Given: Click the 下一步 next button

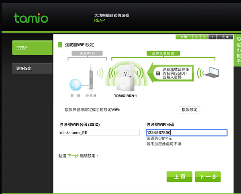Looking at the screenshot, I should pyautogui.click(x=208, y=177).
